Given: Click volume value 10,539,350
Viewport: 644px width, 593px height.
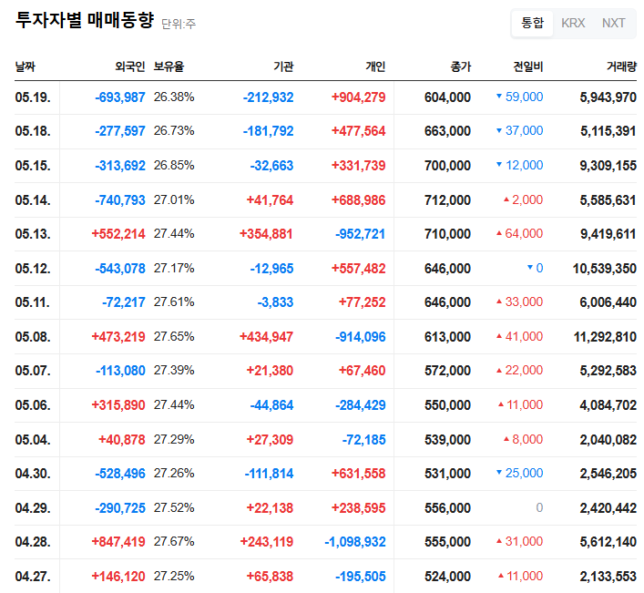Looking at the screenshot, I should 605,268.
